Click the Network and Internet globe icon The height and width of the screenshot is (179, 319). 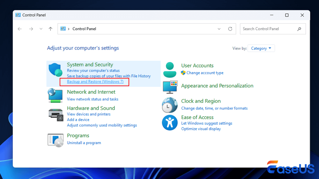pos(55,95)
